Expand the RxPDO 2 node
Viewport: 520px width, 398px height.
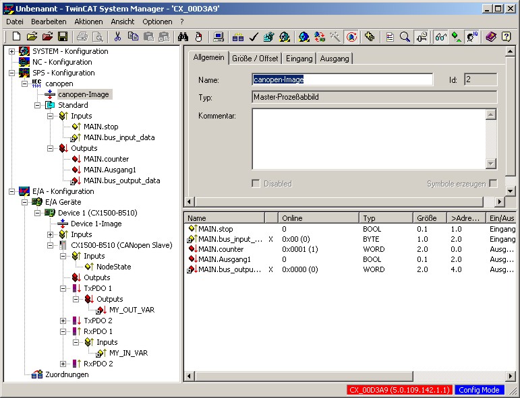tap(63, 364)
